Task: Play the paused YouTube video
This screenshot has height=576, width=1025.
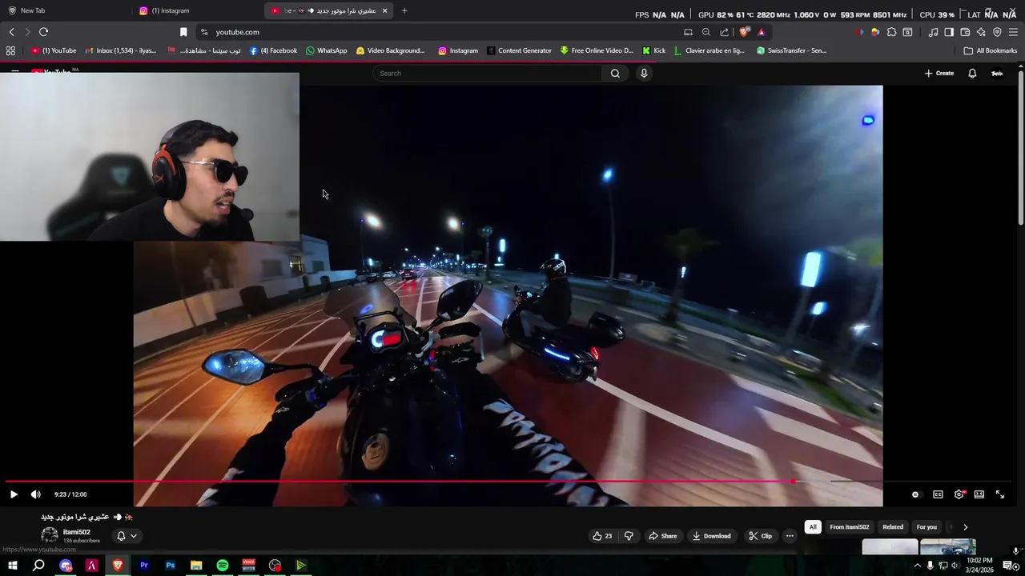Action: 14,494
